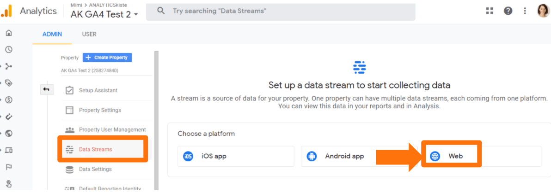Screen dimensions: 551x193
Task: Click the search magnifier icon
Action: [161, 11]
